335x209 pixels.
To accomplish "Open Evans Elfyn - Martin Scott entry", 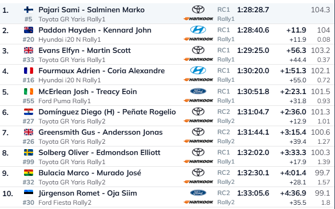I will click(x=84, y=50).
